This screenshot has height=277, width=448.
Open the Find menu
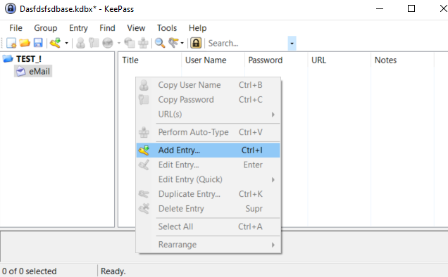[107, 28]
